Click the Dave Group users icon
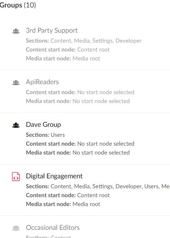Screen dimensions: 170x238 16,125
